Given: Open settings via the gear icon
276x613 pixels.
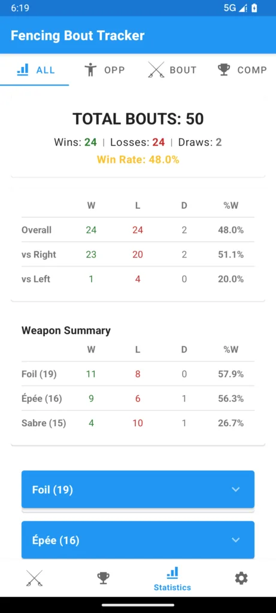Looking at the screenshot, I should [x=241, y=578].
